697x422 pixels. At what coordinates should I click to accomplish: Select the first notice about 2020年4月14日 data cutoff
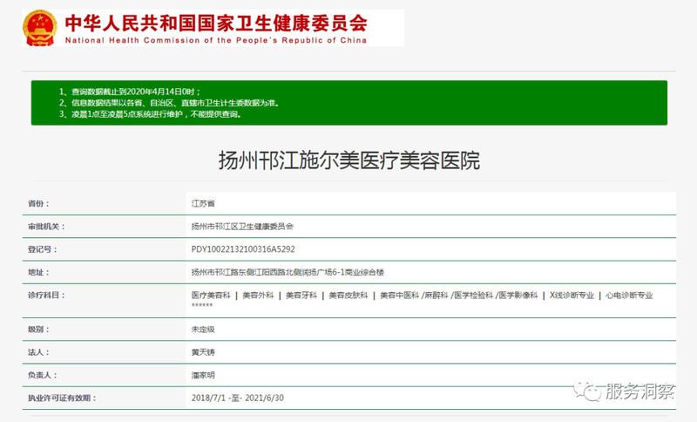point(130,92)
